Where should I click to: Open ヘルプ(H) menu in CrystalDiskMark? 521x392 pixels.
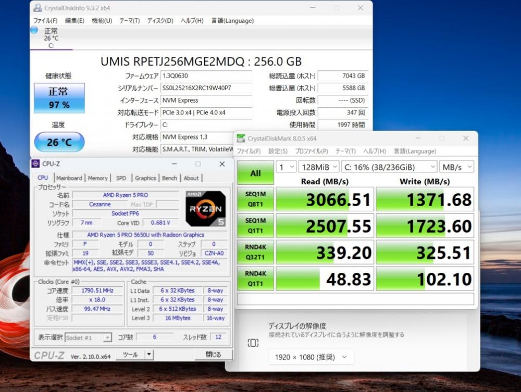375,151
